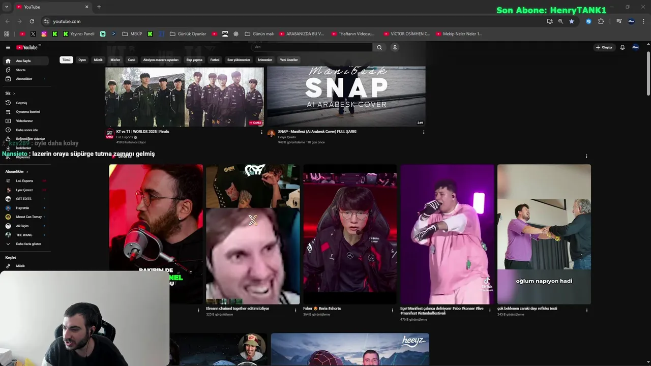
Task: Go to Ana Sayfa in the sidebar
Action: tap(25, 61)
